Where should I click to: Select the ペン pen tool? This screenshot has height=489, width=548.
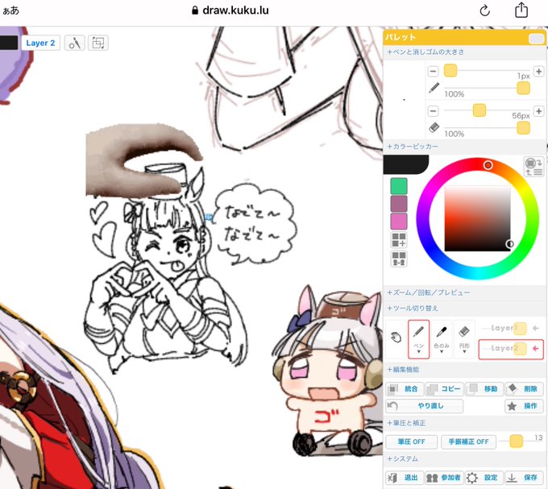click(x=418, y=339)
